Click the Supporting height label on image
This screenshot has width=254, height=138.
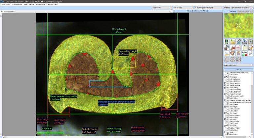tap(128, 53)
